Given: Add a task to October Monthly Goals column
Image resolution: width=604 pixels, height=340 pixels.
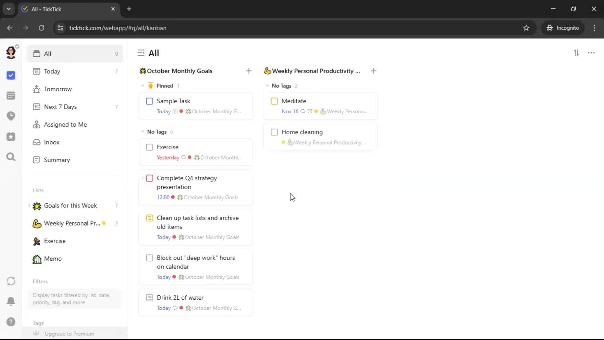Looking at the screenshot, I should (x=249, y=71).
